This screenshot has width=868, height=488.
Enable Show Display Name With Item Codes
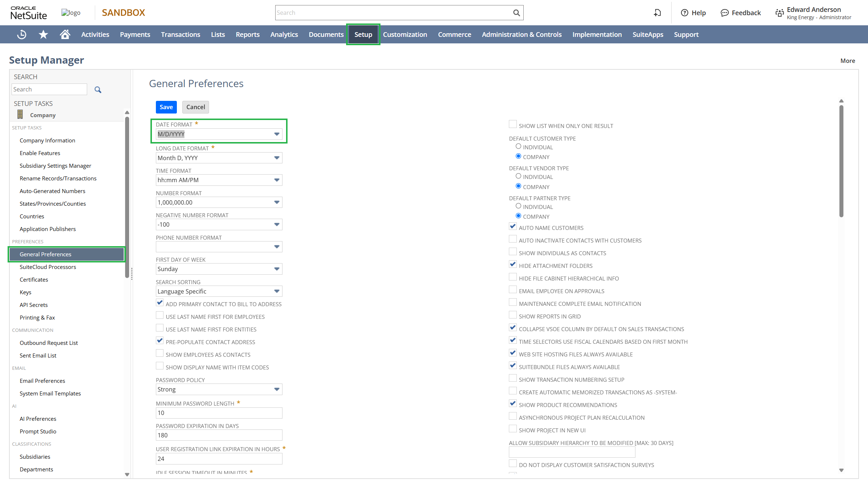coord(159,366)
